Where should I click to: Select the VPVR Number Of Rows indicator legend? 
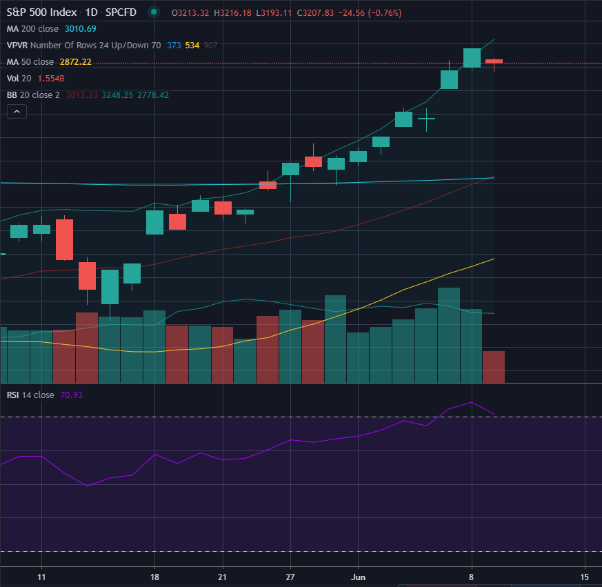pos(83,46)
